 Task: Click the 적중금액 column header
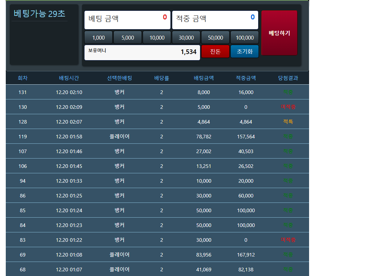point(246,78)
